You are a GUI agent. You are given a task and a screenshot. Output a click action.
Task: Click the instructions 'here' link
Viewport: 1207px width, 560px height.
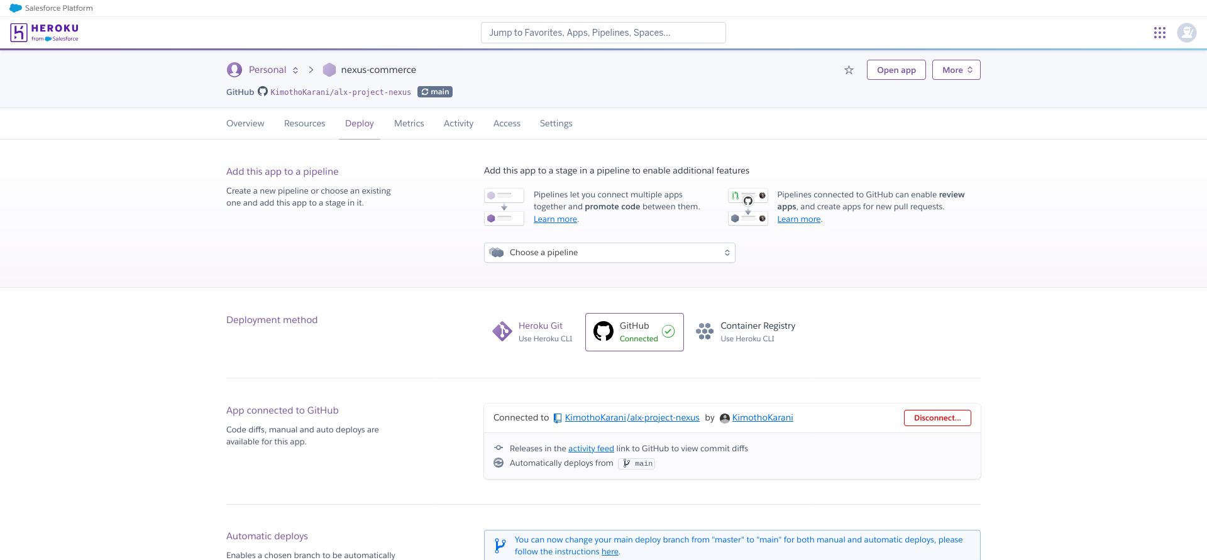pyautogui.click(x=610, y=552)
